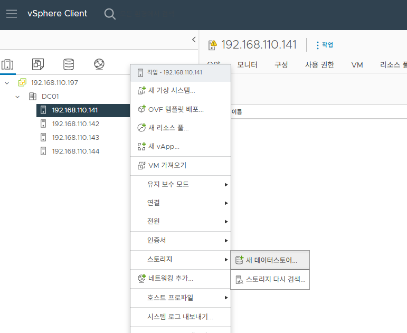
Task: Select vCenter 192.168.110.197 label in tree
Action: pos(54,83)
